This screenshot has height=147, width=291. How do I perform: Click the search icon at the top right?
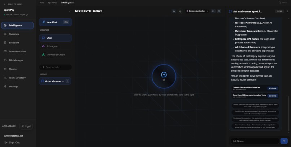click(280, 3)
